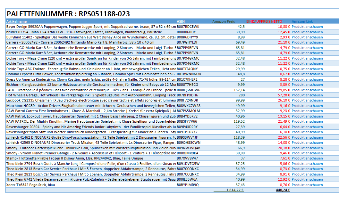347x204 pixels.
Task: Follow 'Produkt anschauen' for Lexibook Chessman FX
Action: point(307,100)
